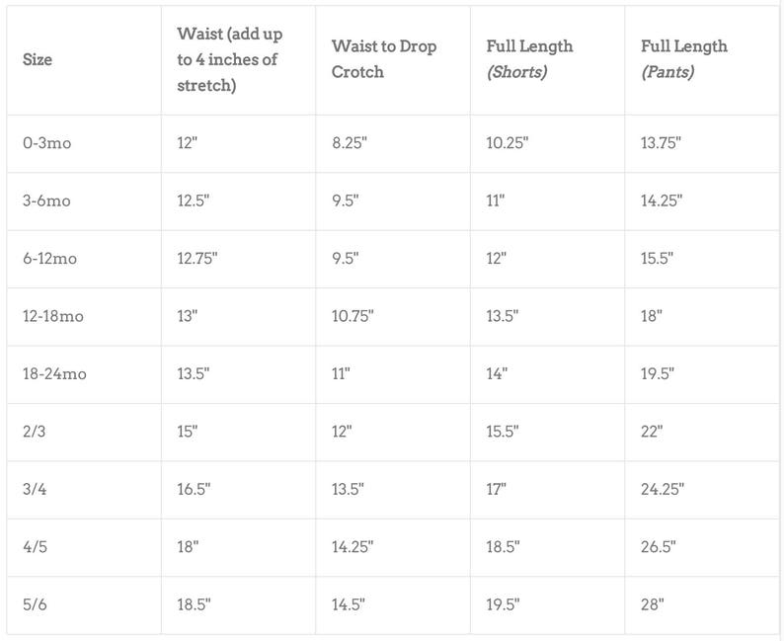This screenshot has width=784, height=641.
Task: Select the 6-12mo size cell
Action: pos(50,258)
